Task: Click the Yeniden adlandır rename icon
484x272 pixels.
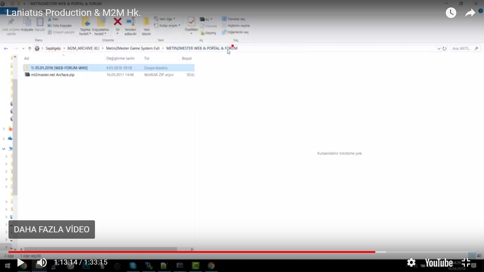Action: [130, 22]
